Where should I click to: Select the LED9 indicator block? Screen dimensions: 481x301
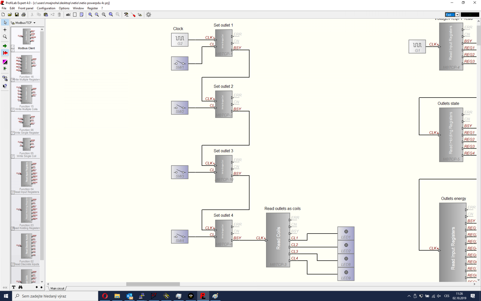(346, 274)
